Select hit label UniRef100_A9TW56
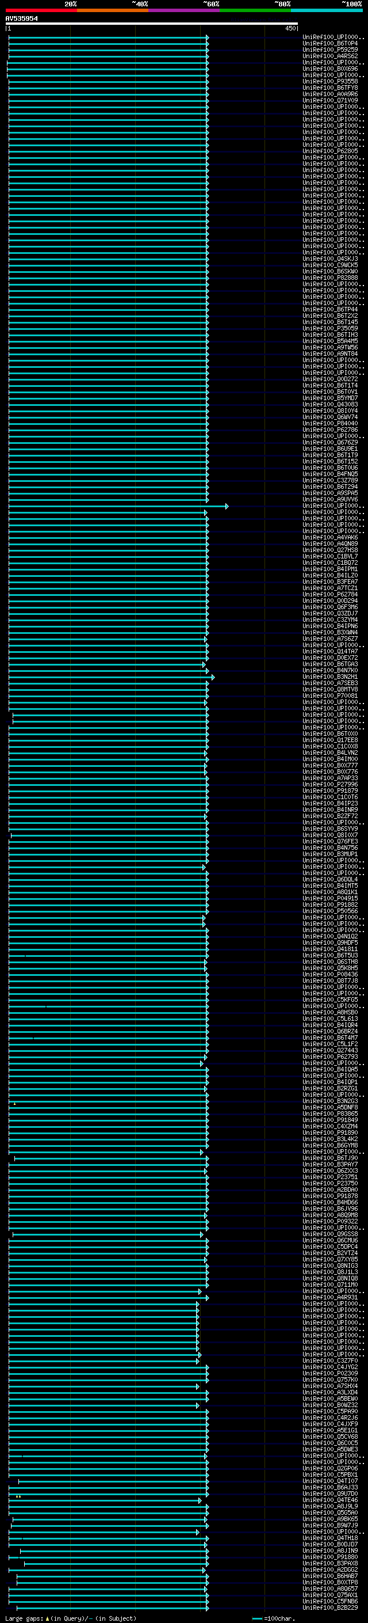368x1623 pixels. (330, 347)
